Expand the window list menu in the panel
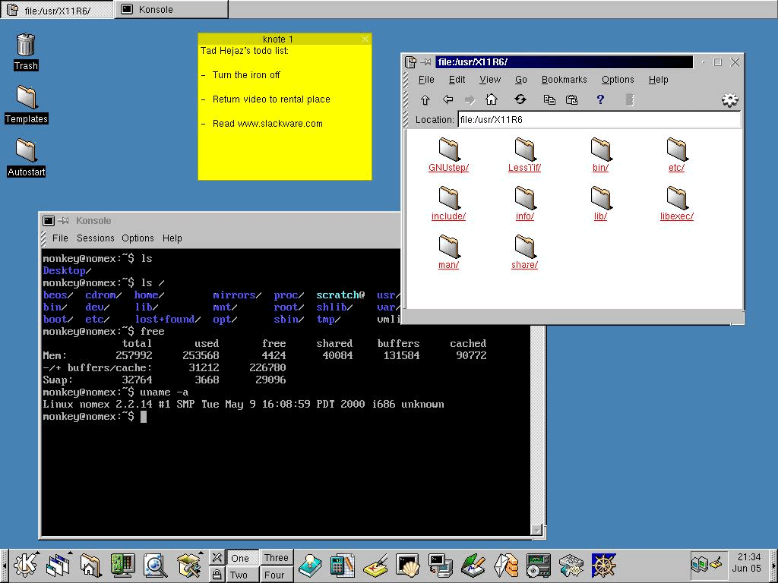 coord(58,565)
